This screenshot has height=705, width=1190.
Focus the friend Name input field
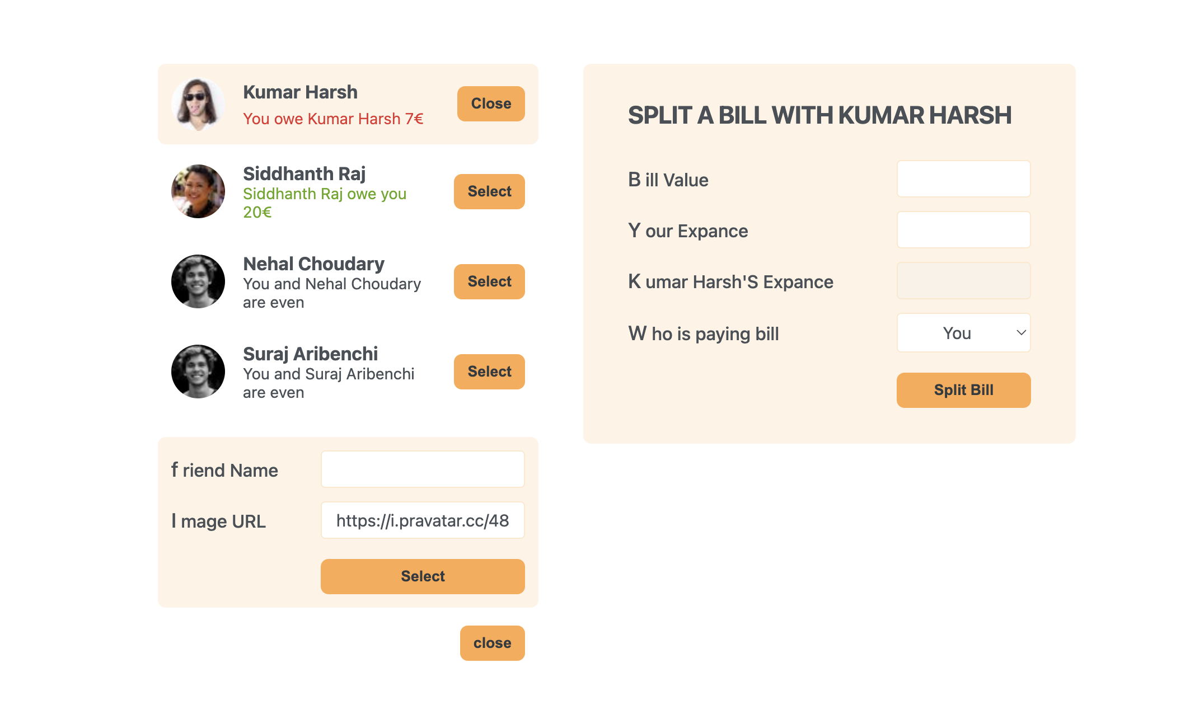point(423,469)
